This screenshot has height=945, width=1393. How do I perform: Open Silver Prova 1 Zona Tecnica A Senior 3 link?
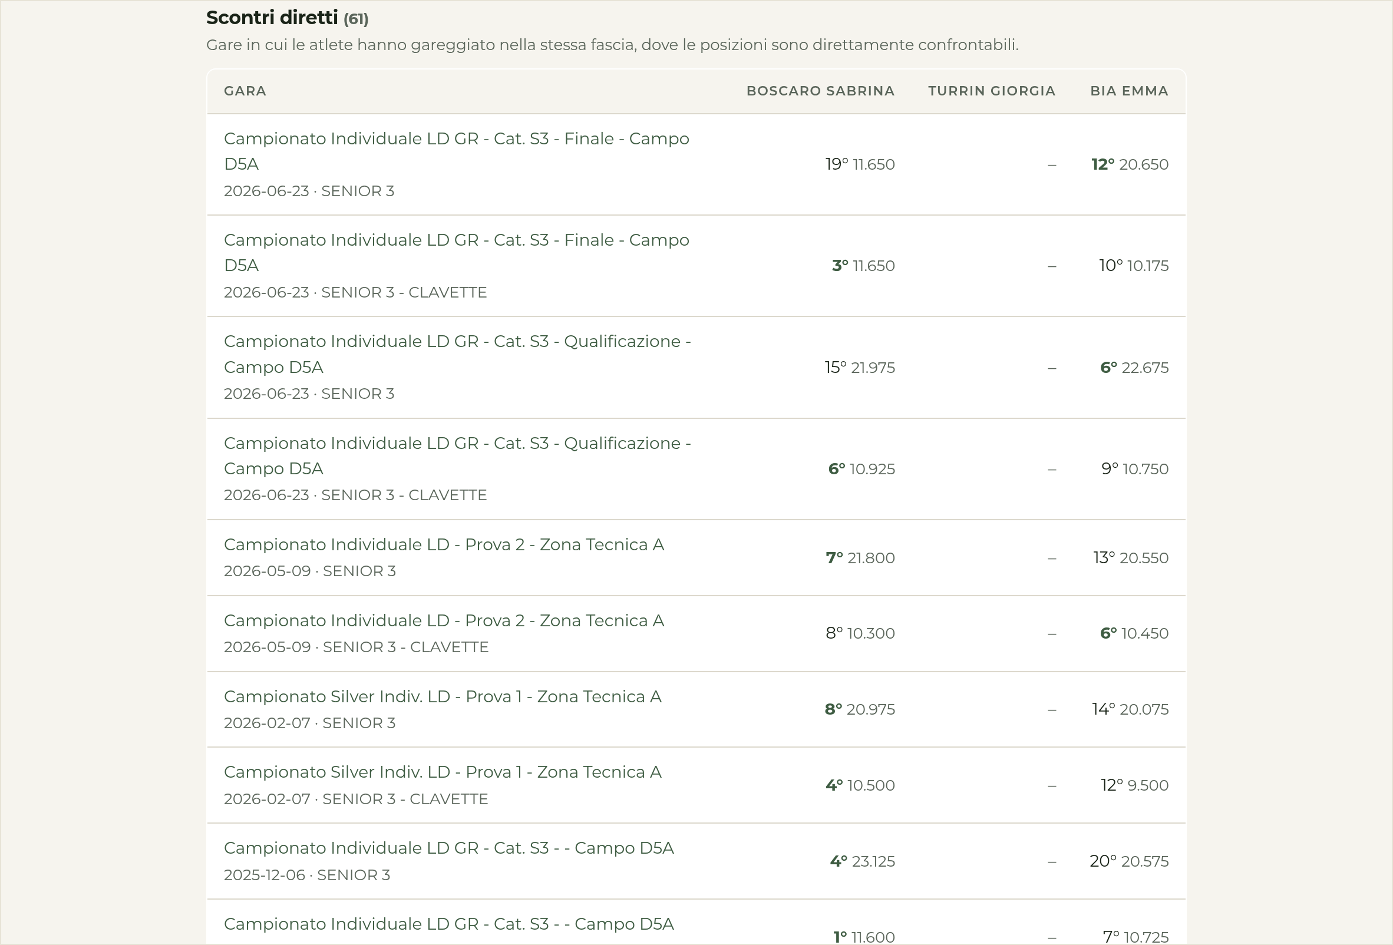click(443, 697)
